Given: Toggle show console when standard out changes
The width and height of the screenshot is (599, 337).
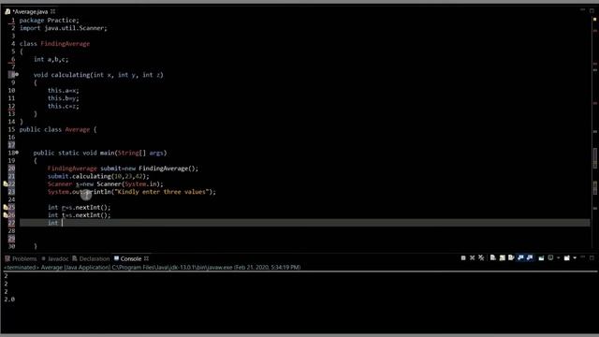Looking at the screenshot, I should [x=520, y=258].
